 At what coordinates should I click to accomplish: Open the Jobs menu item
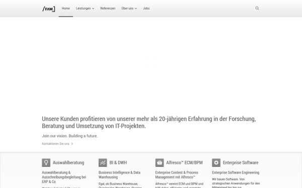click(146, 9)
